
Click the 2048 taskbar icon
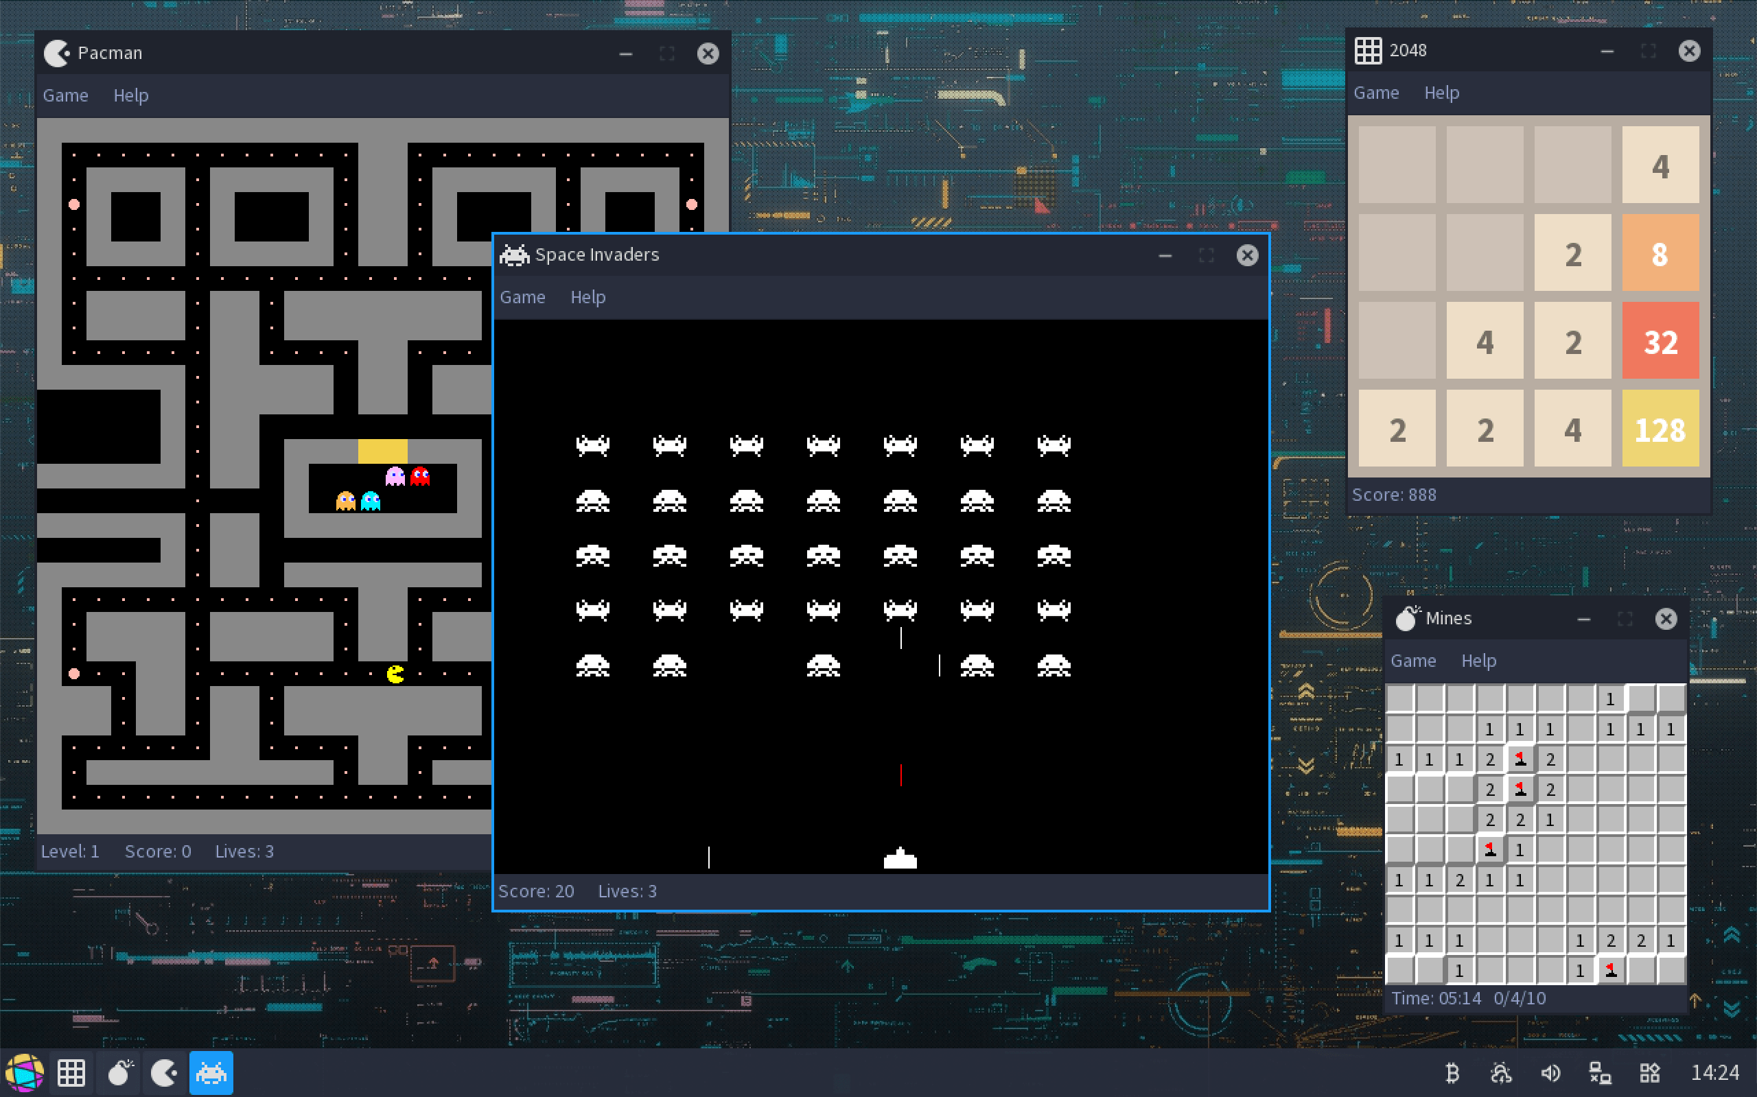(71, 1073)
